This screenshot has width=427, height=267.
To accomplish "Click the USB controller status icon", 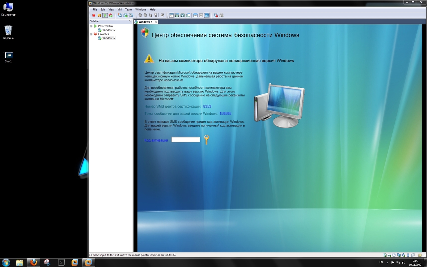I will point(408,255).
